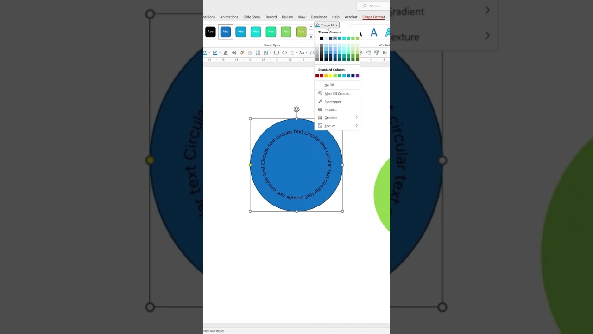Click in the Search box
This screenshot has width=593, height=334.
(x=373, y=6)
